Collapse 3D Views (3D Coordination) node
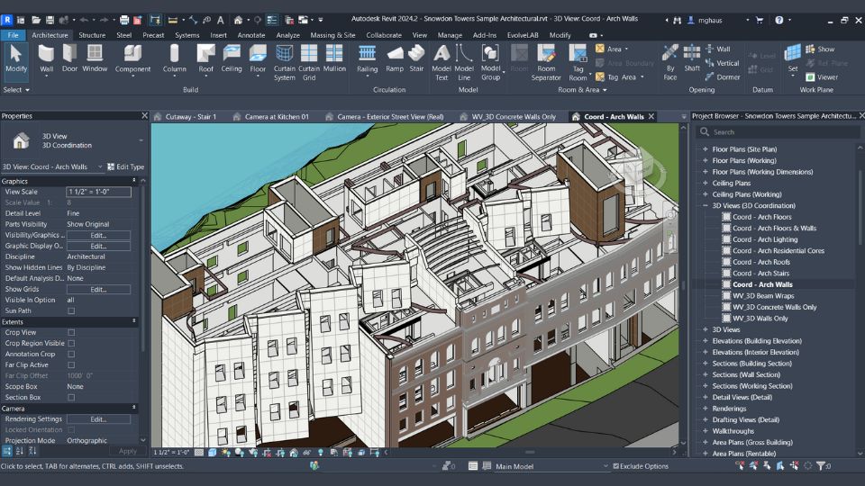 point(705,205)
